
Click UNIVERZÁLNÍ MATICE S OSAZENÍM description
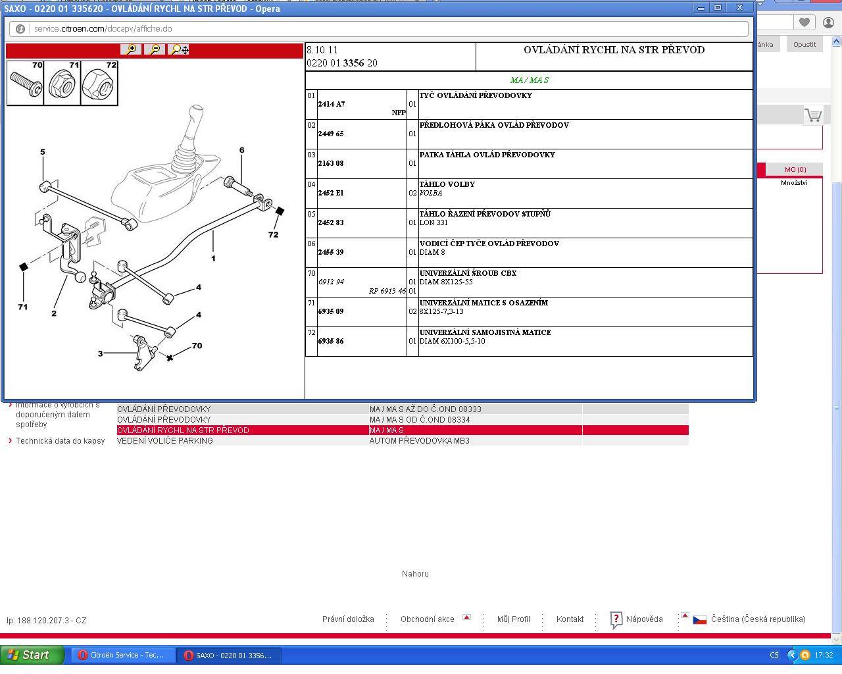[483, 303]
